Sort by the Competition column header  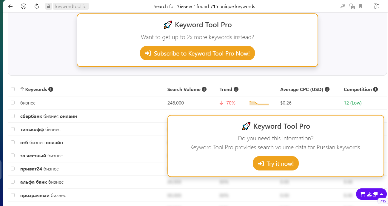point(358,89)
